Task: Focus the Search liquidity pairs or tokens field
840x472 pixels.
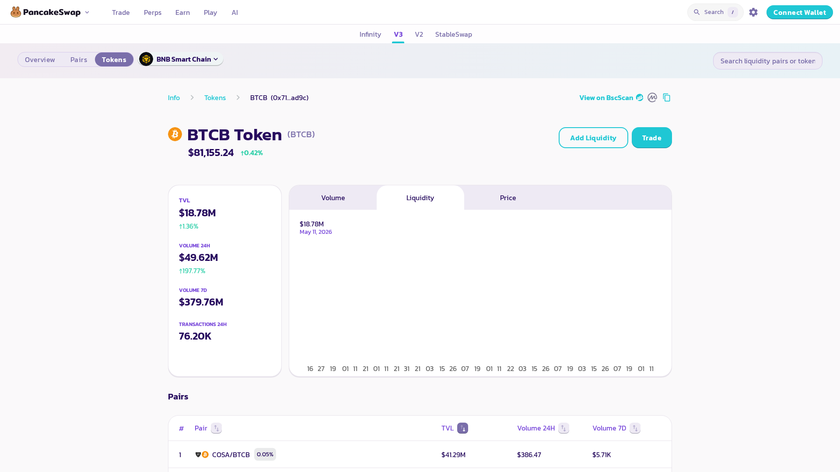Action: [767, 61]
